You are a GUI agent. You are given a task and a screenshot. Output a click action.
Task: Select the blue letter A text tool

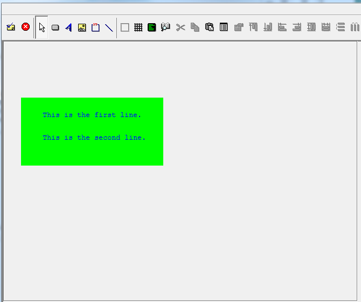[x=68, y=28]
